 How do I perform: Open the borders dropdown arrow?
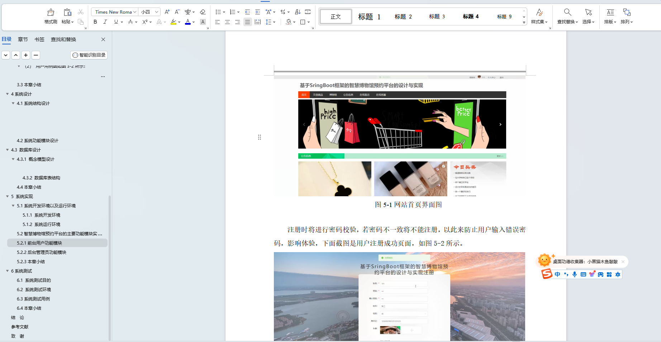(x=309, y=22)
